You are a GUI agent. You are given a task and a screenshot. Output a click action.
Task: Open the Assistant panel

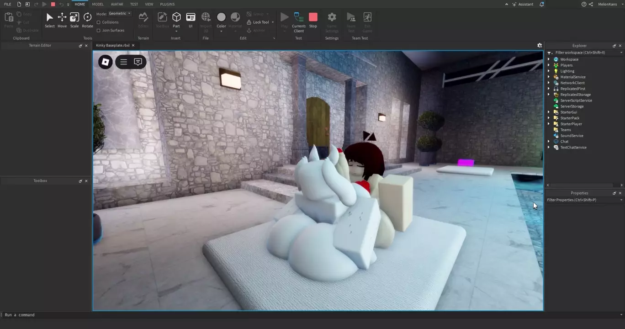coord(523,4)
